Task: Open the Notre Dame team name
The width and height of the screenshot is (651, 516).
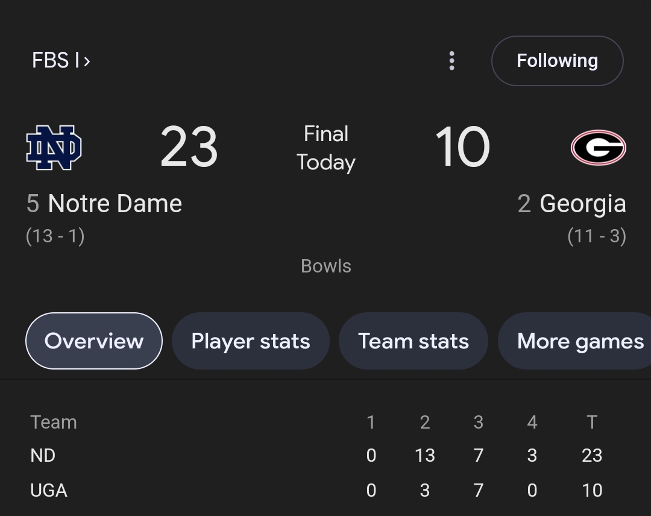Action: [115, 204]
